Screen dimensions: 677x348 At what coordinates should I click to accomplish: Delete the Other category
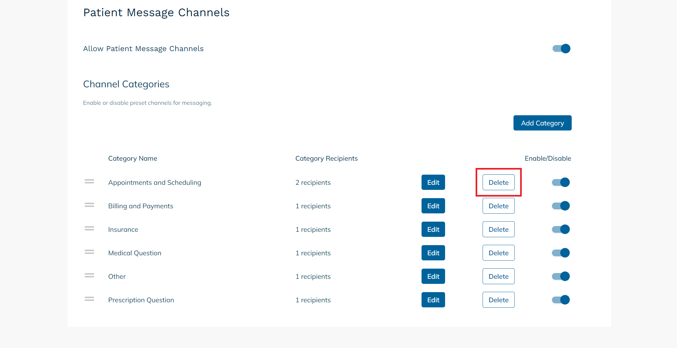pos(499,276)
